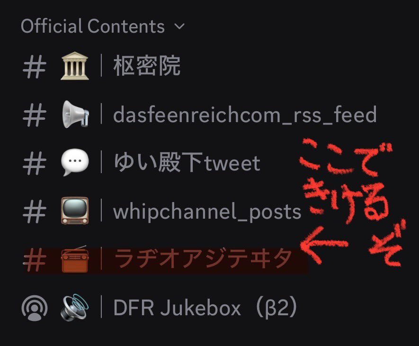
Task: Click the classical building emoji icon
Action: (x=74, y=66)
